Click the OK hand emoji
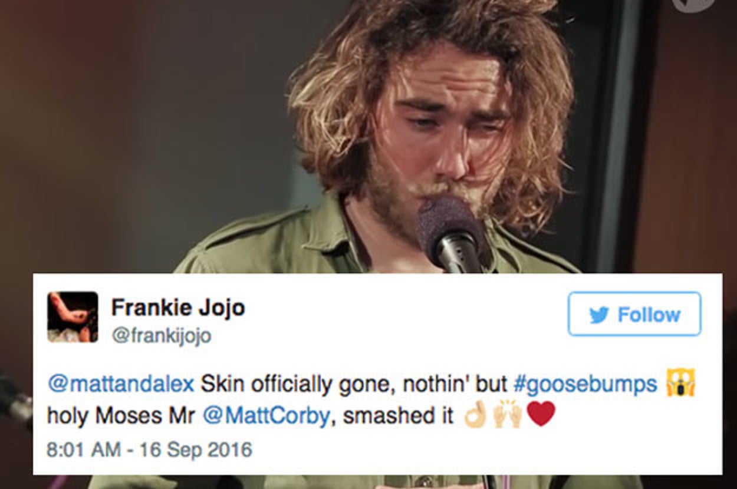The width and height of the screenshot is (737, 489). pyautogui.click(x=475, y=415)
